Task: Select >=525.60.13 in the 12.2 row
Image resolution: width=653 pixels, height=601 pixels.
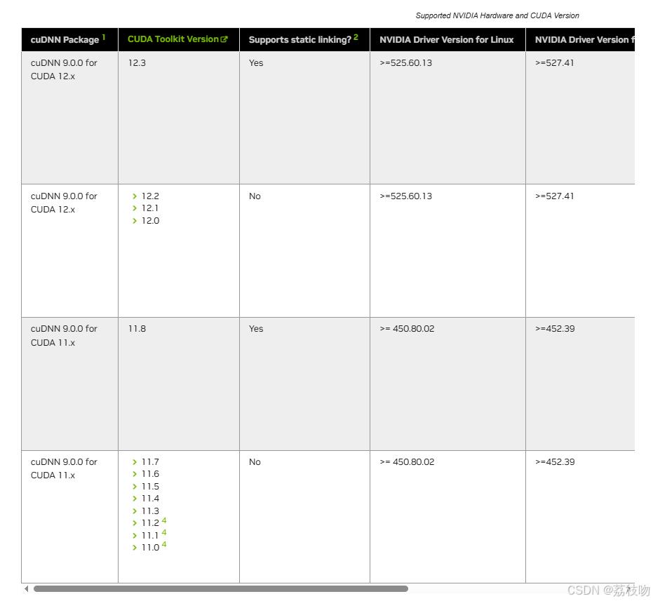Action: click(x=406, y=196)
